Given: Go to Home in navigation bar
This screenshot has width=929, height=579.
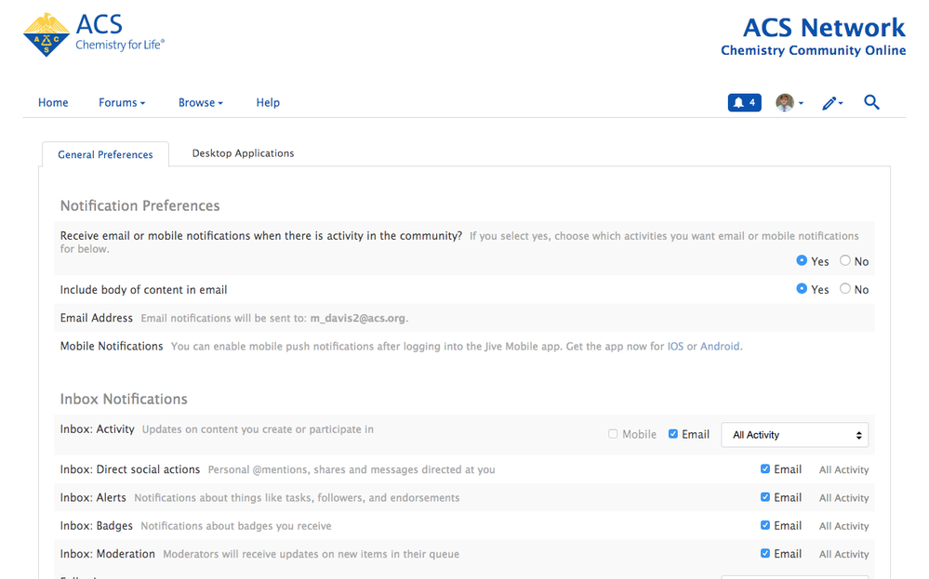Looking at the screenshot, I should click(53, 102).
